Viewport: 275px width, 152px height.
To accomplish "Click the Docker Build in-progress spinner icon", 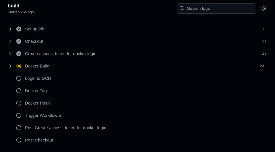I will (19, 66).
